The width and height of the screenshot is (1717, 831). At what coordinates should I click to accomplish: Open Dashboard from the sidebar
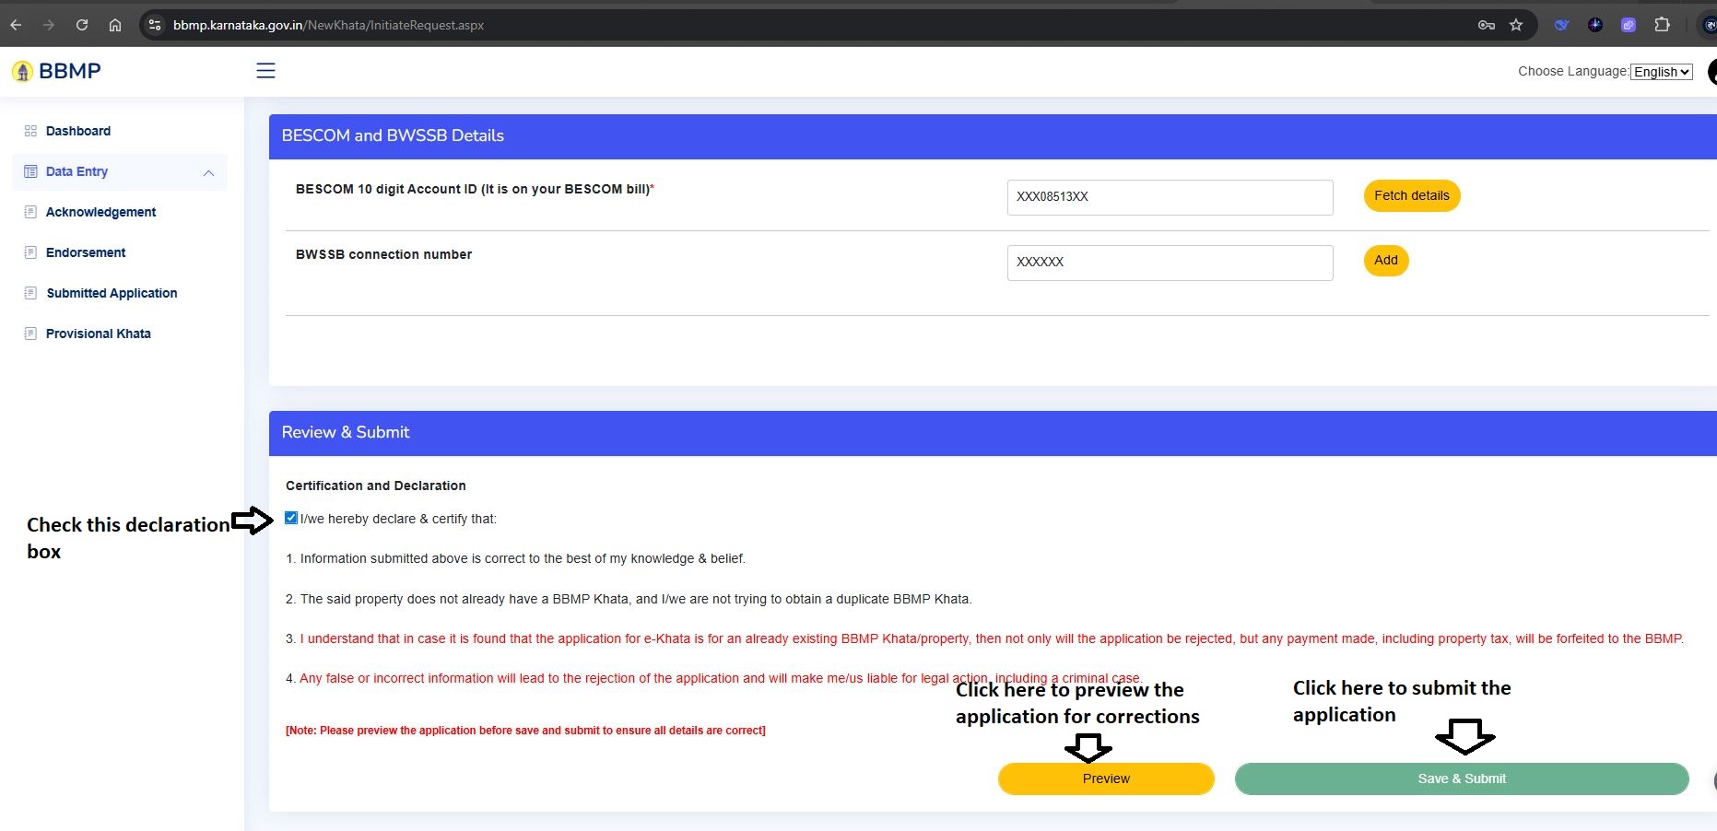(x=78, y=131)
